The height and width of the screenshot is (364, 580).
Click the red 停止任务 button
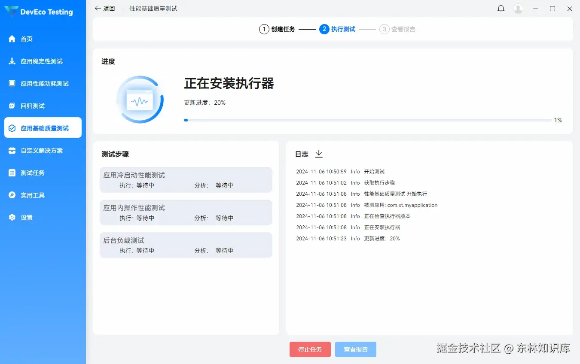pos(310,349)
